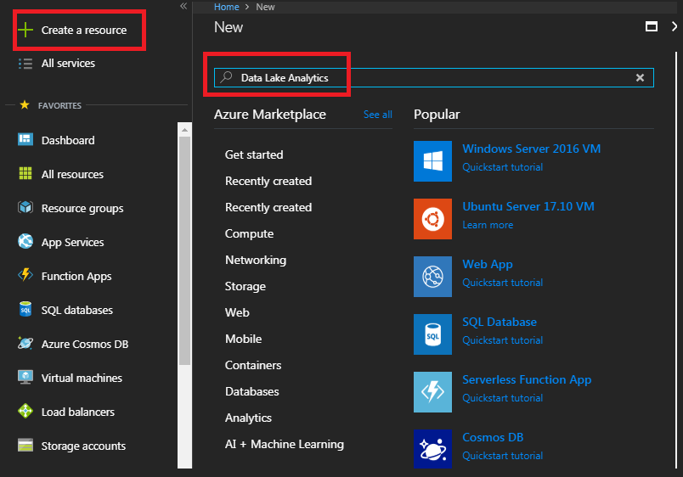The image size is (683, 477).
Task: Open the Resource groups cube icon
Action: coord(25,207)
